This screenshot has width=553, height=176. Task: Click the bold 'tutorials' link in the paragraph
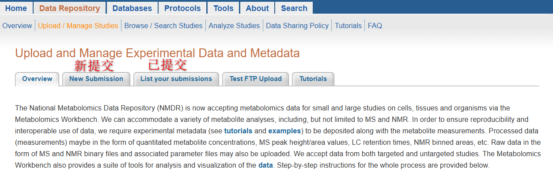click(x=238, y=131)
